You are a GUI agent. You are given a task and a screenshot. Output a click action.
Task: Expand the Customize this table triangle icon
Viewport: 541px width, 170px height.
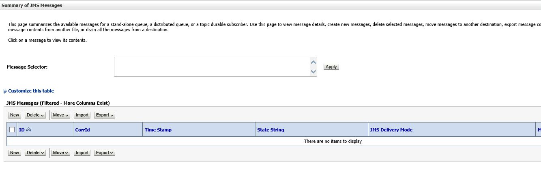tap(5, 91)
